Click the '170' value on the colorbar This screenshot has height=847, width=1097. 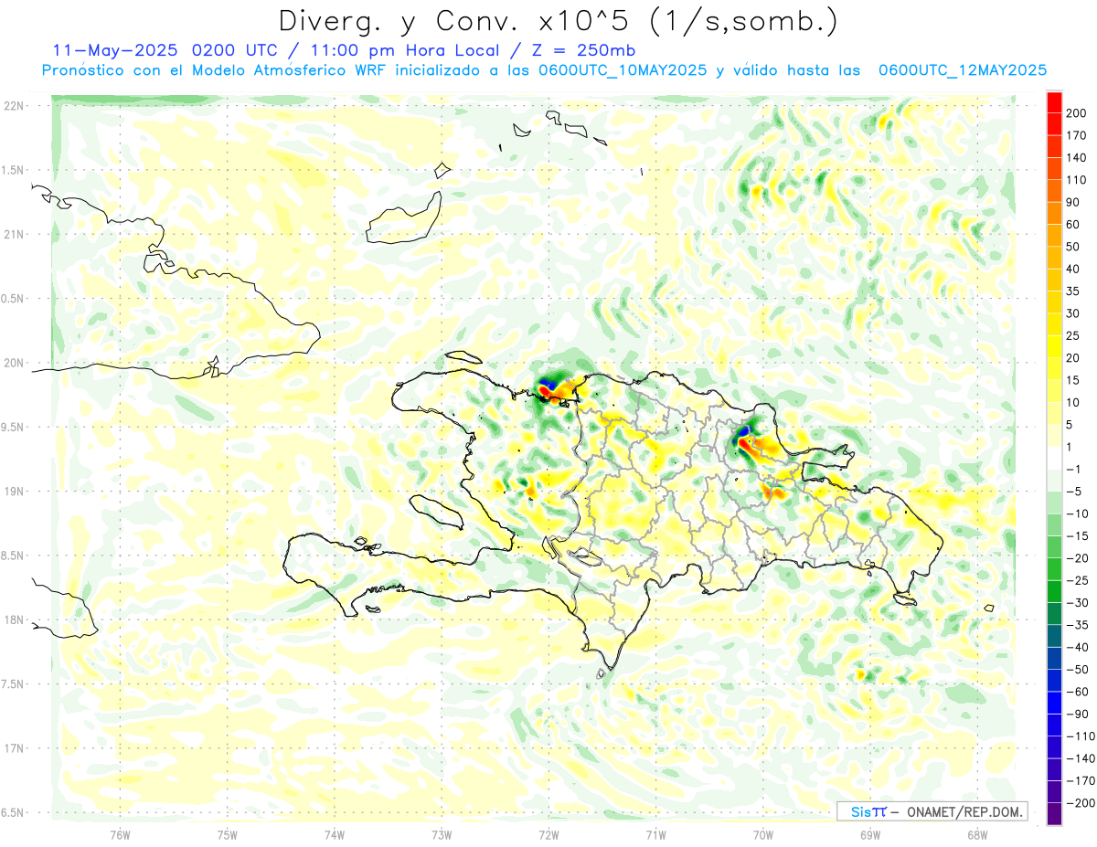tap(1076, 135)
